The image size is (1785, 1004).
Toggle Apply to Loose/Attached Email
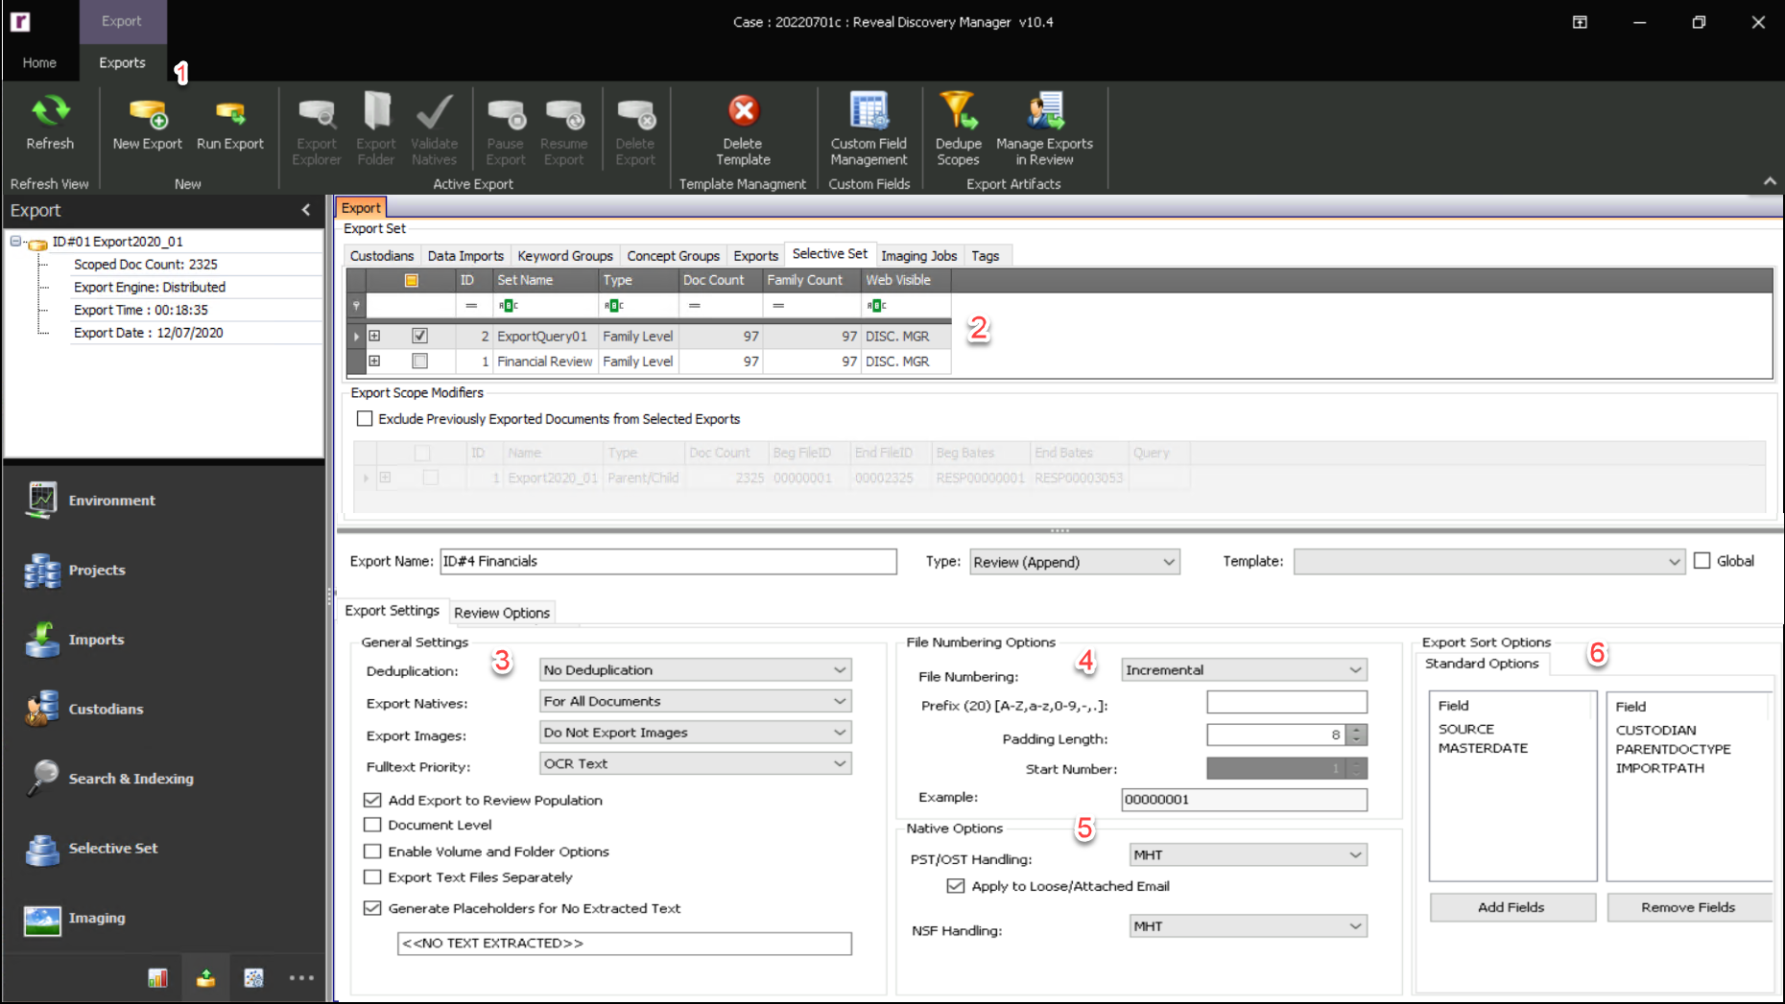pos(955,885)
